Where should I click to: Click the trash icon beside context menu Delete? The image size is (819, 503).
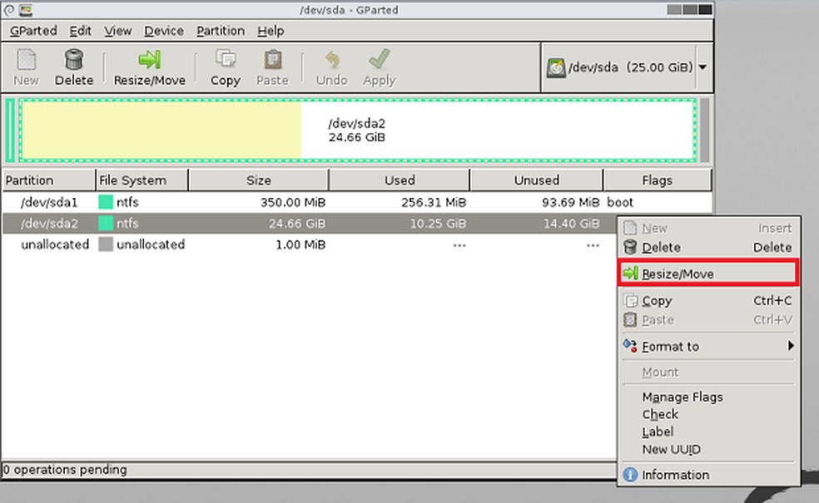click(630, 247)
